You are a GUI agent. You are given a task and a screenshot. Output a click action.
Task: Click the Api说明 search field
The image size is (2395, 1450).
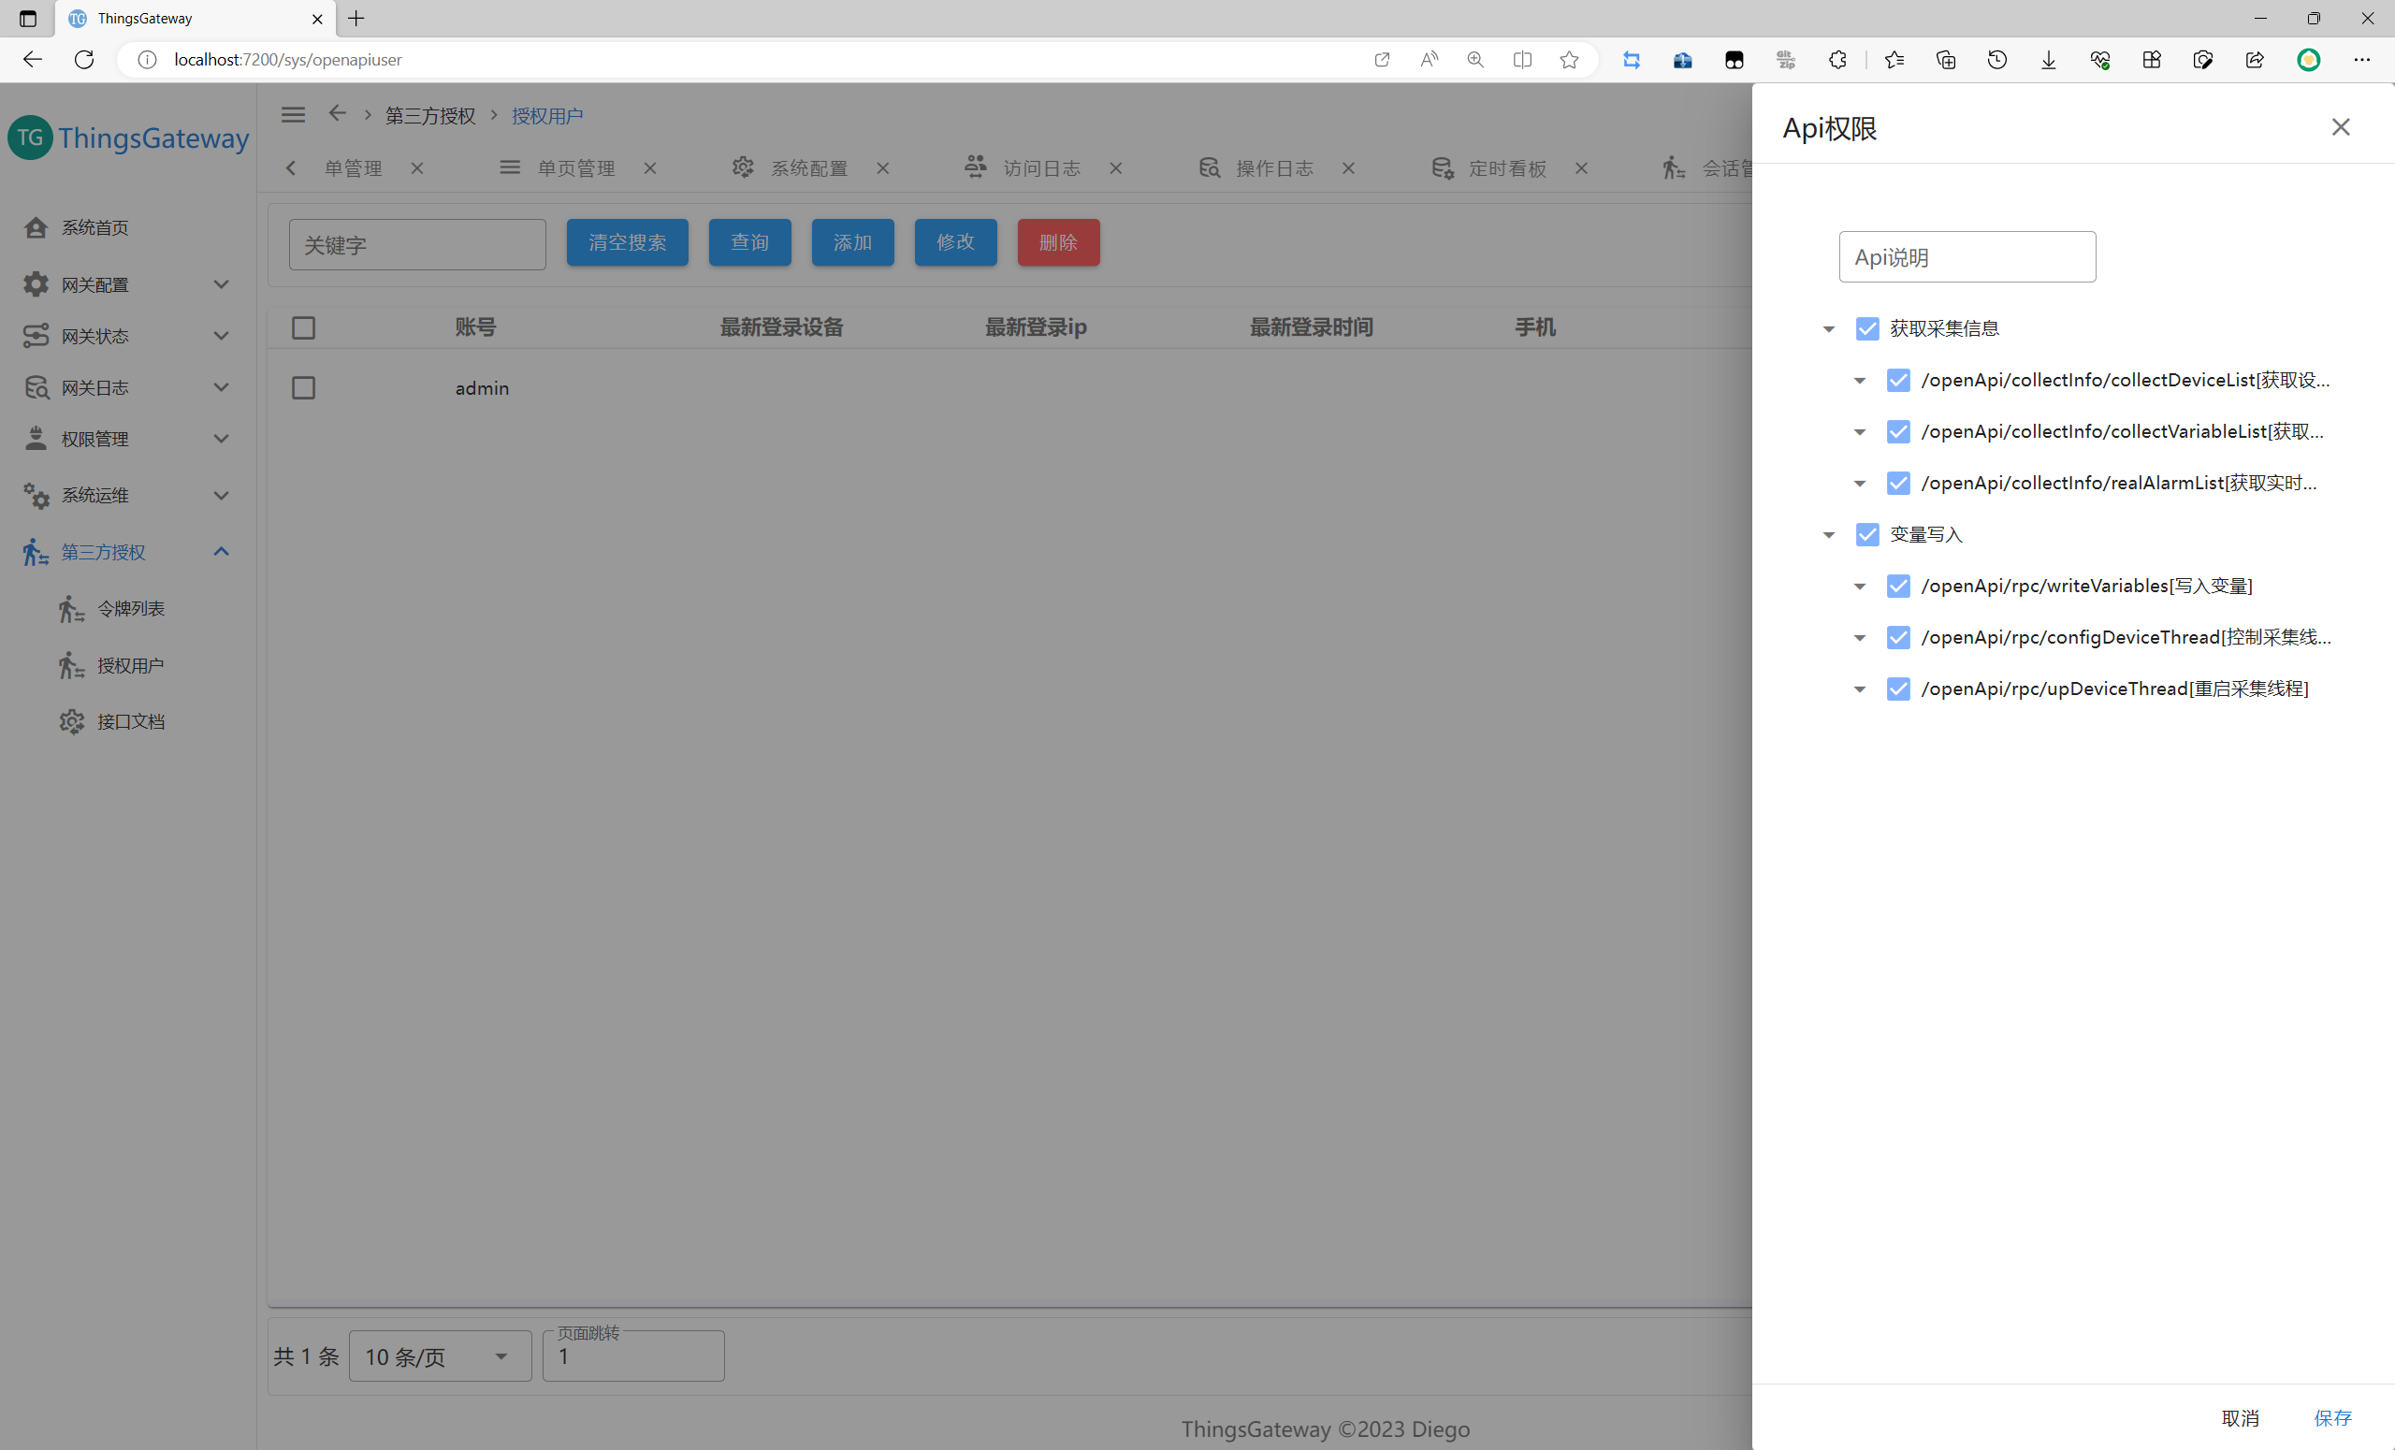point(1967,257)
